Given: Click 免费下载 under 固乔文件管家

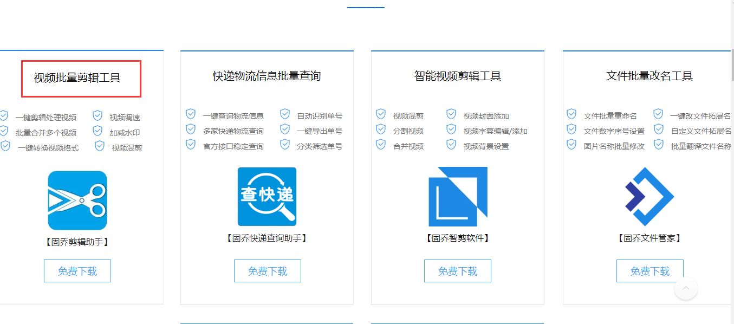Looking at the screenshot, I should click(x=650, y=271).
